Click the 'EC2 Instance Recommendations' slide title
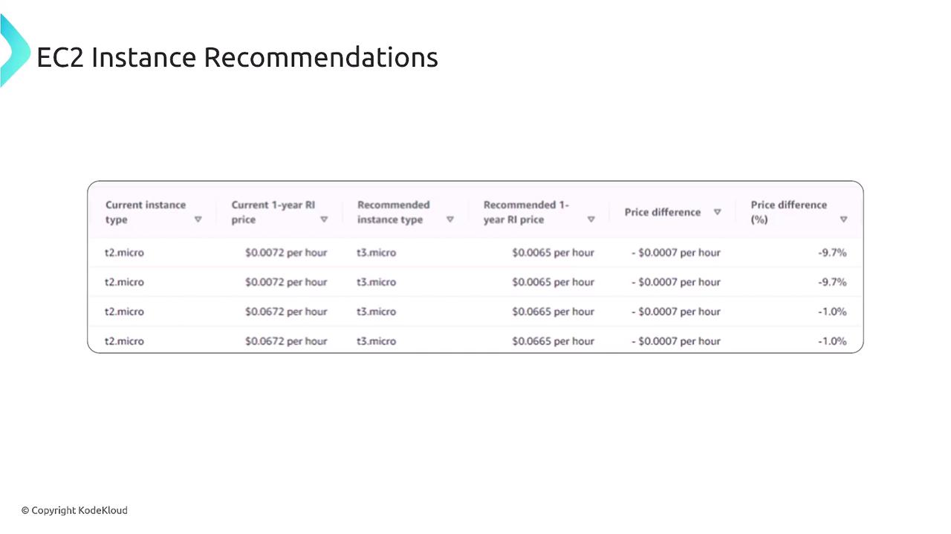951x534 pixels. coord(237,57)
